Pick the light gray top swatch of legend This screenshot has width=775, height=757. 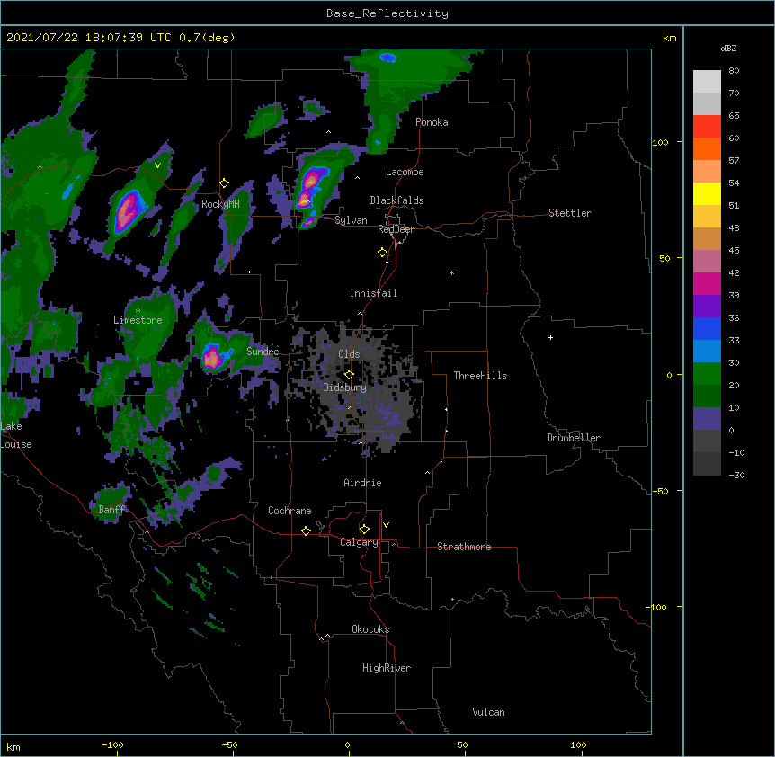click(707, 81)
